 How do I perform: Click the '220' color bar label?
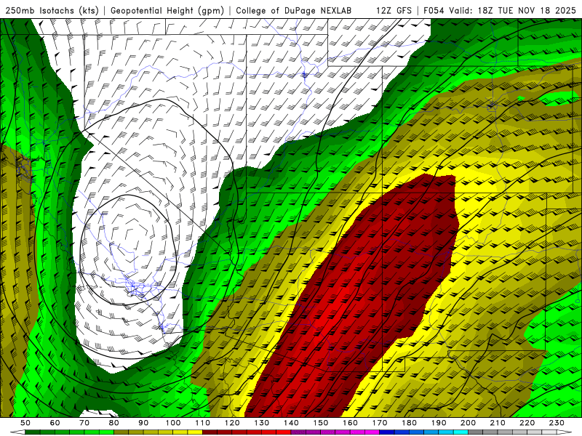point(527,423)
